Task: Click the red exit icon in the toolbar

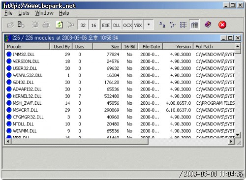Action: point(222,25)
